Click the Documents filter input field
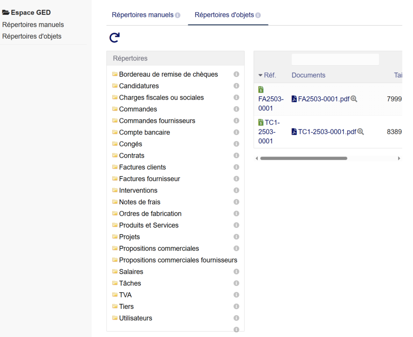The height and width of the screenshot is (337, 413). point(335,60)
